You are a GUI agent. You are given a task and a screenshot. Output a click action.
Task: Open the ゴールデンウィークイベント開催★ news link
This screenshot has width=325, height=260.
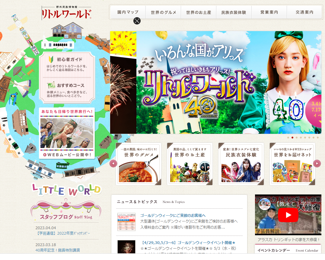click(189, 242)
